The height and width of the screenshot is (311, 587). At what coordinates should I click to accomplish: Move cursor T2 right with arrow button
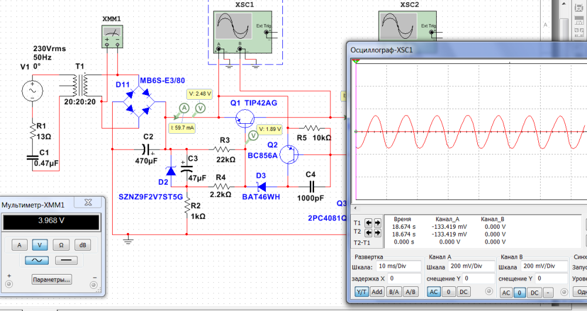point(377,232)
